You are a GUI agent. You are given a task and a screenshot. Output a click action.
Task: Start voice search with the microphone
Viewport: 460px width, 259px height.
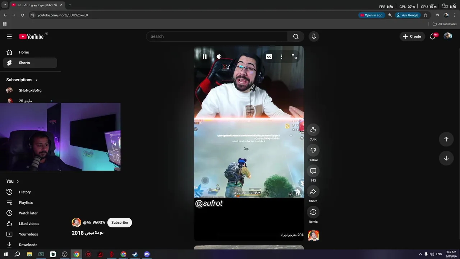314,36
